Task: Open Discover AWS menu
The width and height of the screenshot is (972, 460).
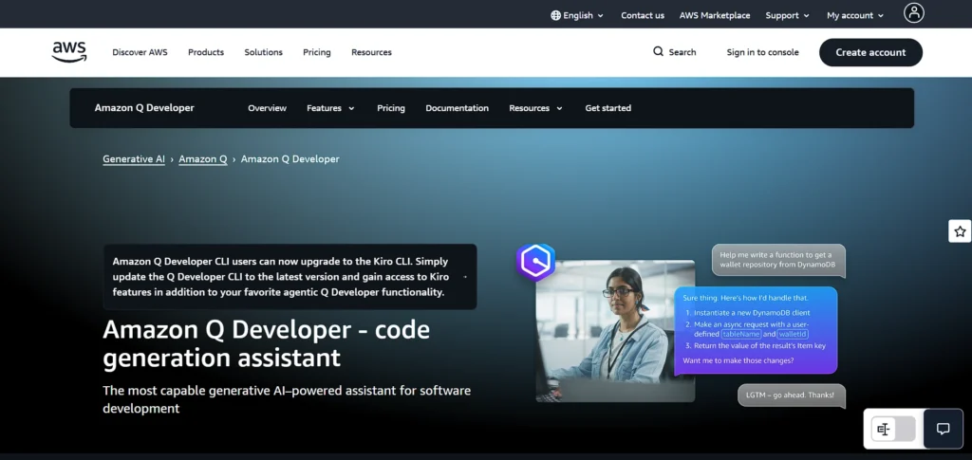Action: [140, 52]
